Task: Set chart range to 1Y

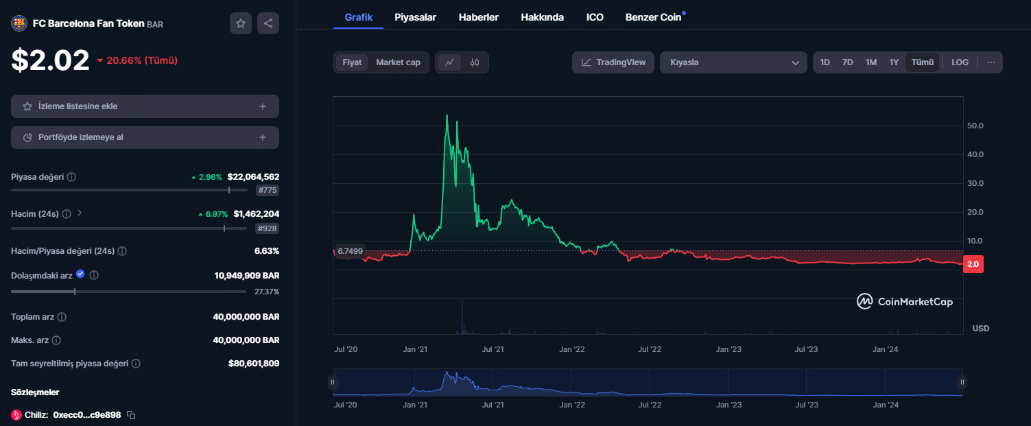Action: click(x=894, y=62)
